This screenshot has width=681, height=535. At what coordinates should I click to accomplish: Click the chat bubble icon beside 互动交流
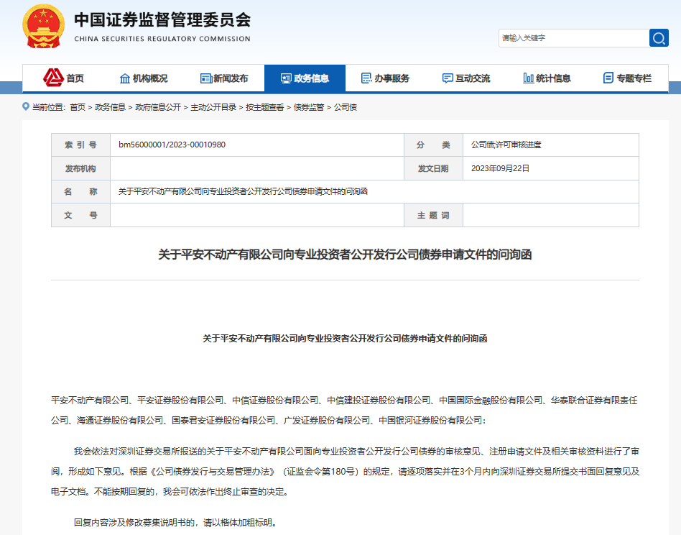click(x=448, y=78)
